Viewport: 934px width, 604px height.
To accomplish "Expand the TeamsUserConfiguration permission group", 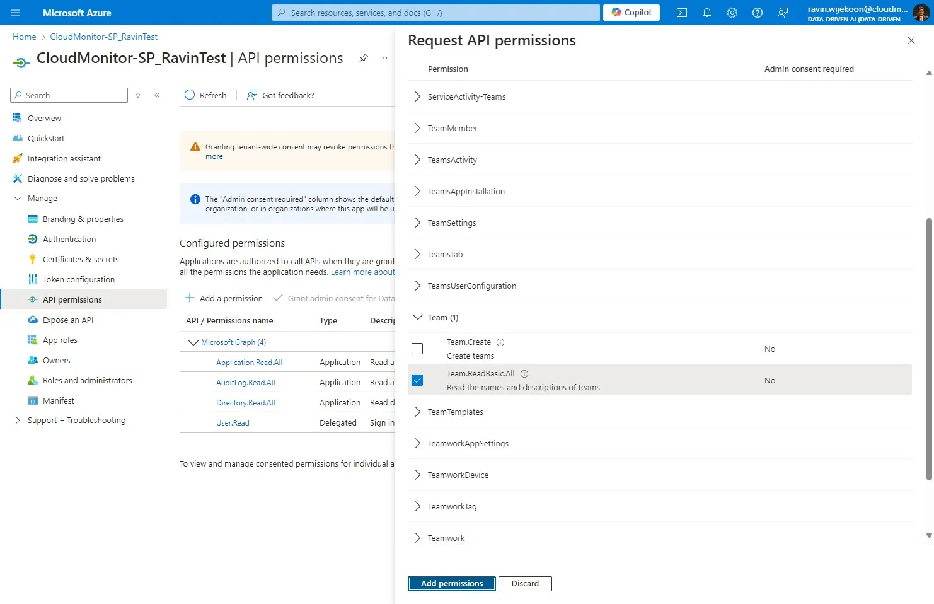I will [417, 286].
